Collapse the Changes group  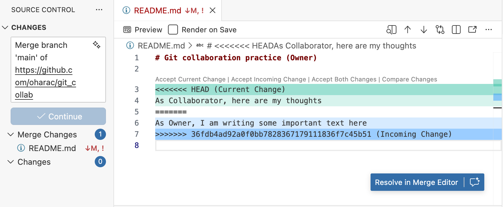point(11,162)
